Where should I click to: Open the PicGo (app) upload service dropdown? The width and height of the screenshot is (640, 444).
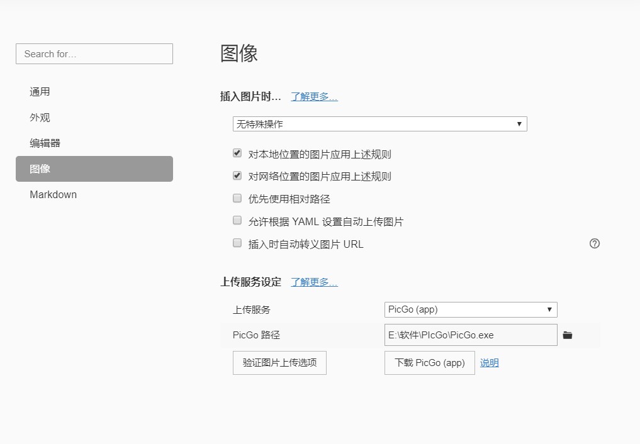click(x=471, y=309)
